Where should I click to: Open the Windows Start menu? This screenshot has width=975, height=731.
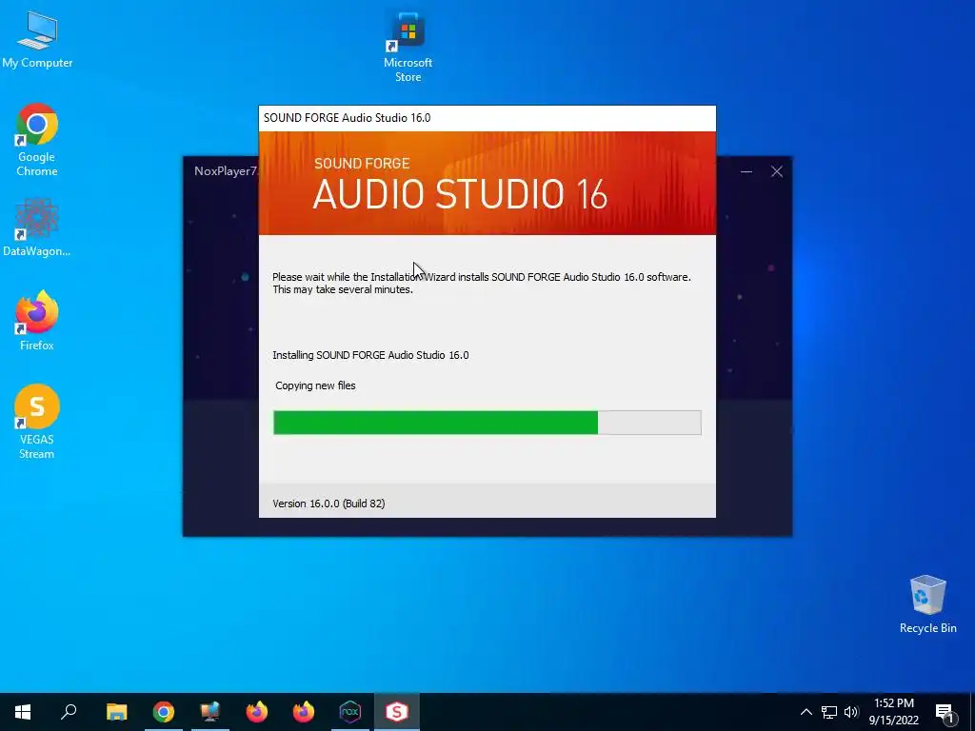(x=23, y=712)
